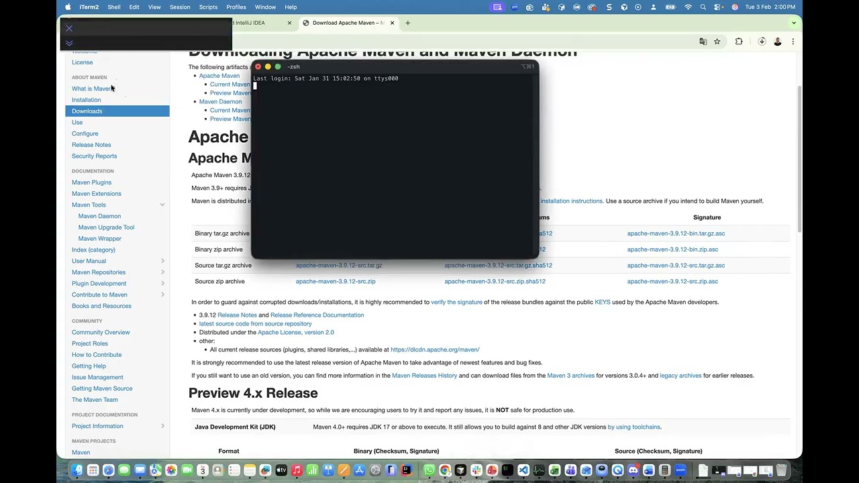Open Spotlight search in menu bar

pyautogui.click(x=703, y=7)
